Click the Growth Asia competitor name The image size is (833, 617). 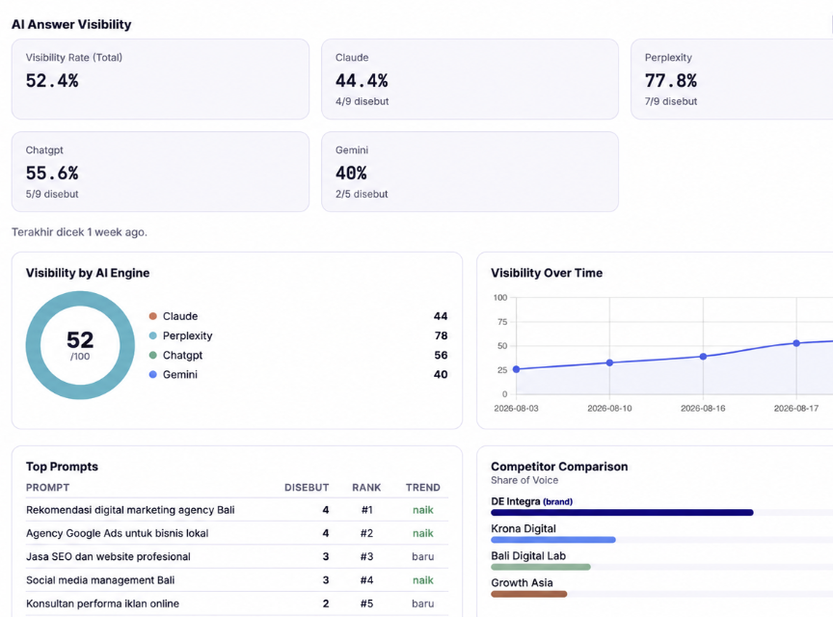coord(522,583)
